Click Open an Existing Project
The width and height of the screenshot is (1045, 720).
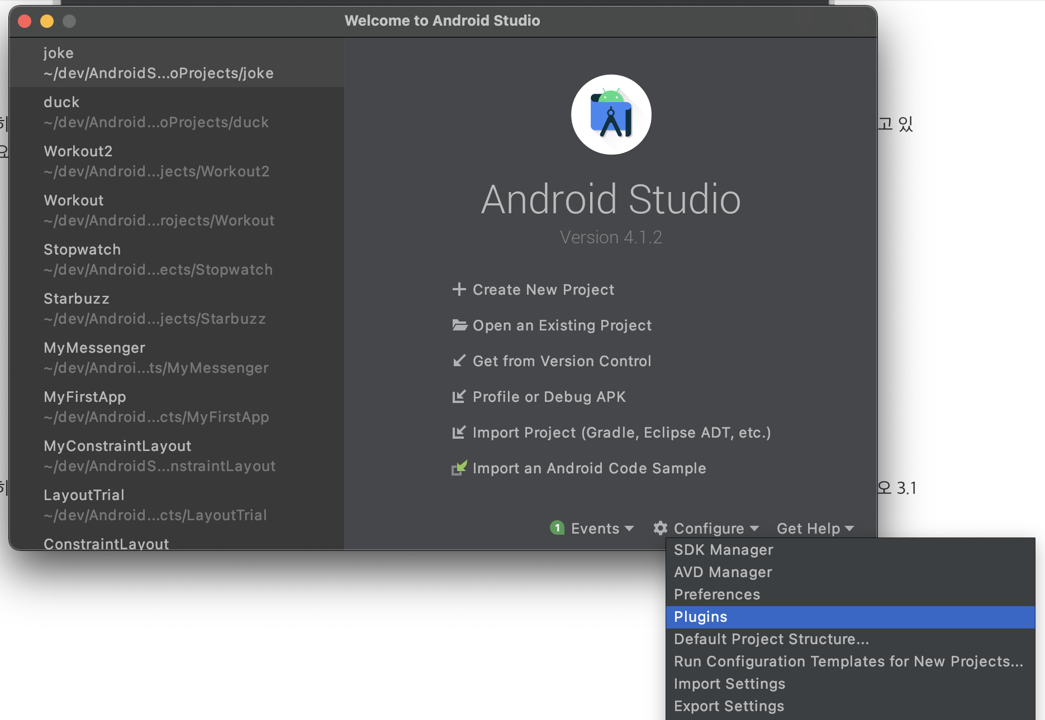click(x=562, y=325)
